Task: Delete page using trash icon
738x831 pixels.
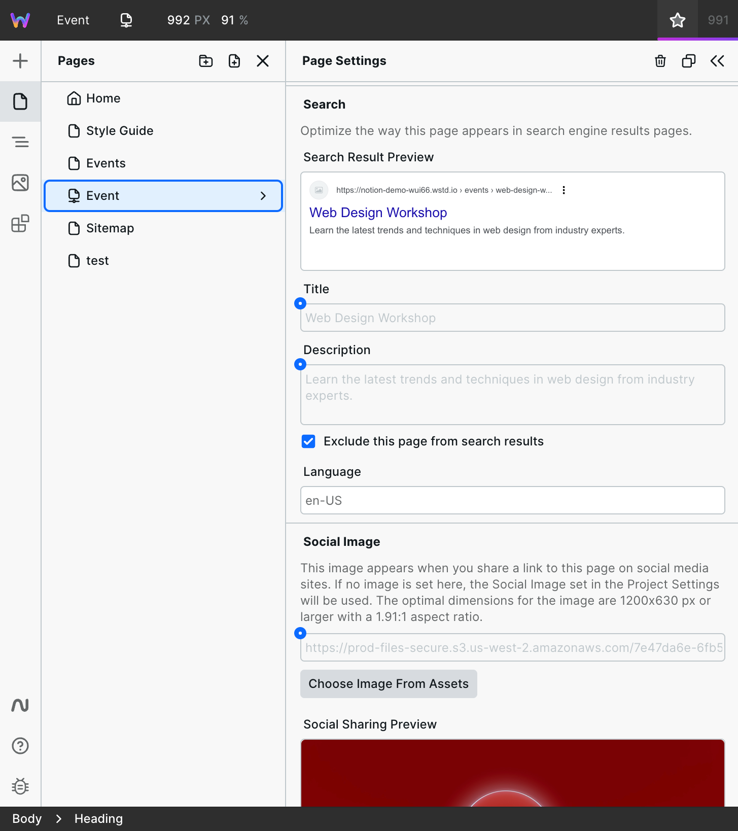Action: (660, 61)
